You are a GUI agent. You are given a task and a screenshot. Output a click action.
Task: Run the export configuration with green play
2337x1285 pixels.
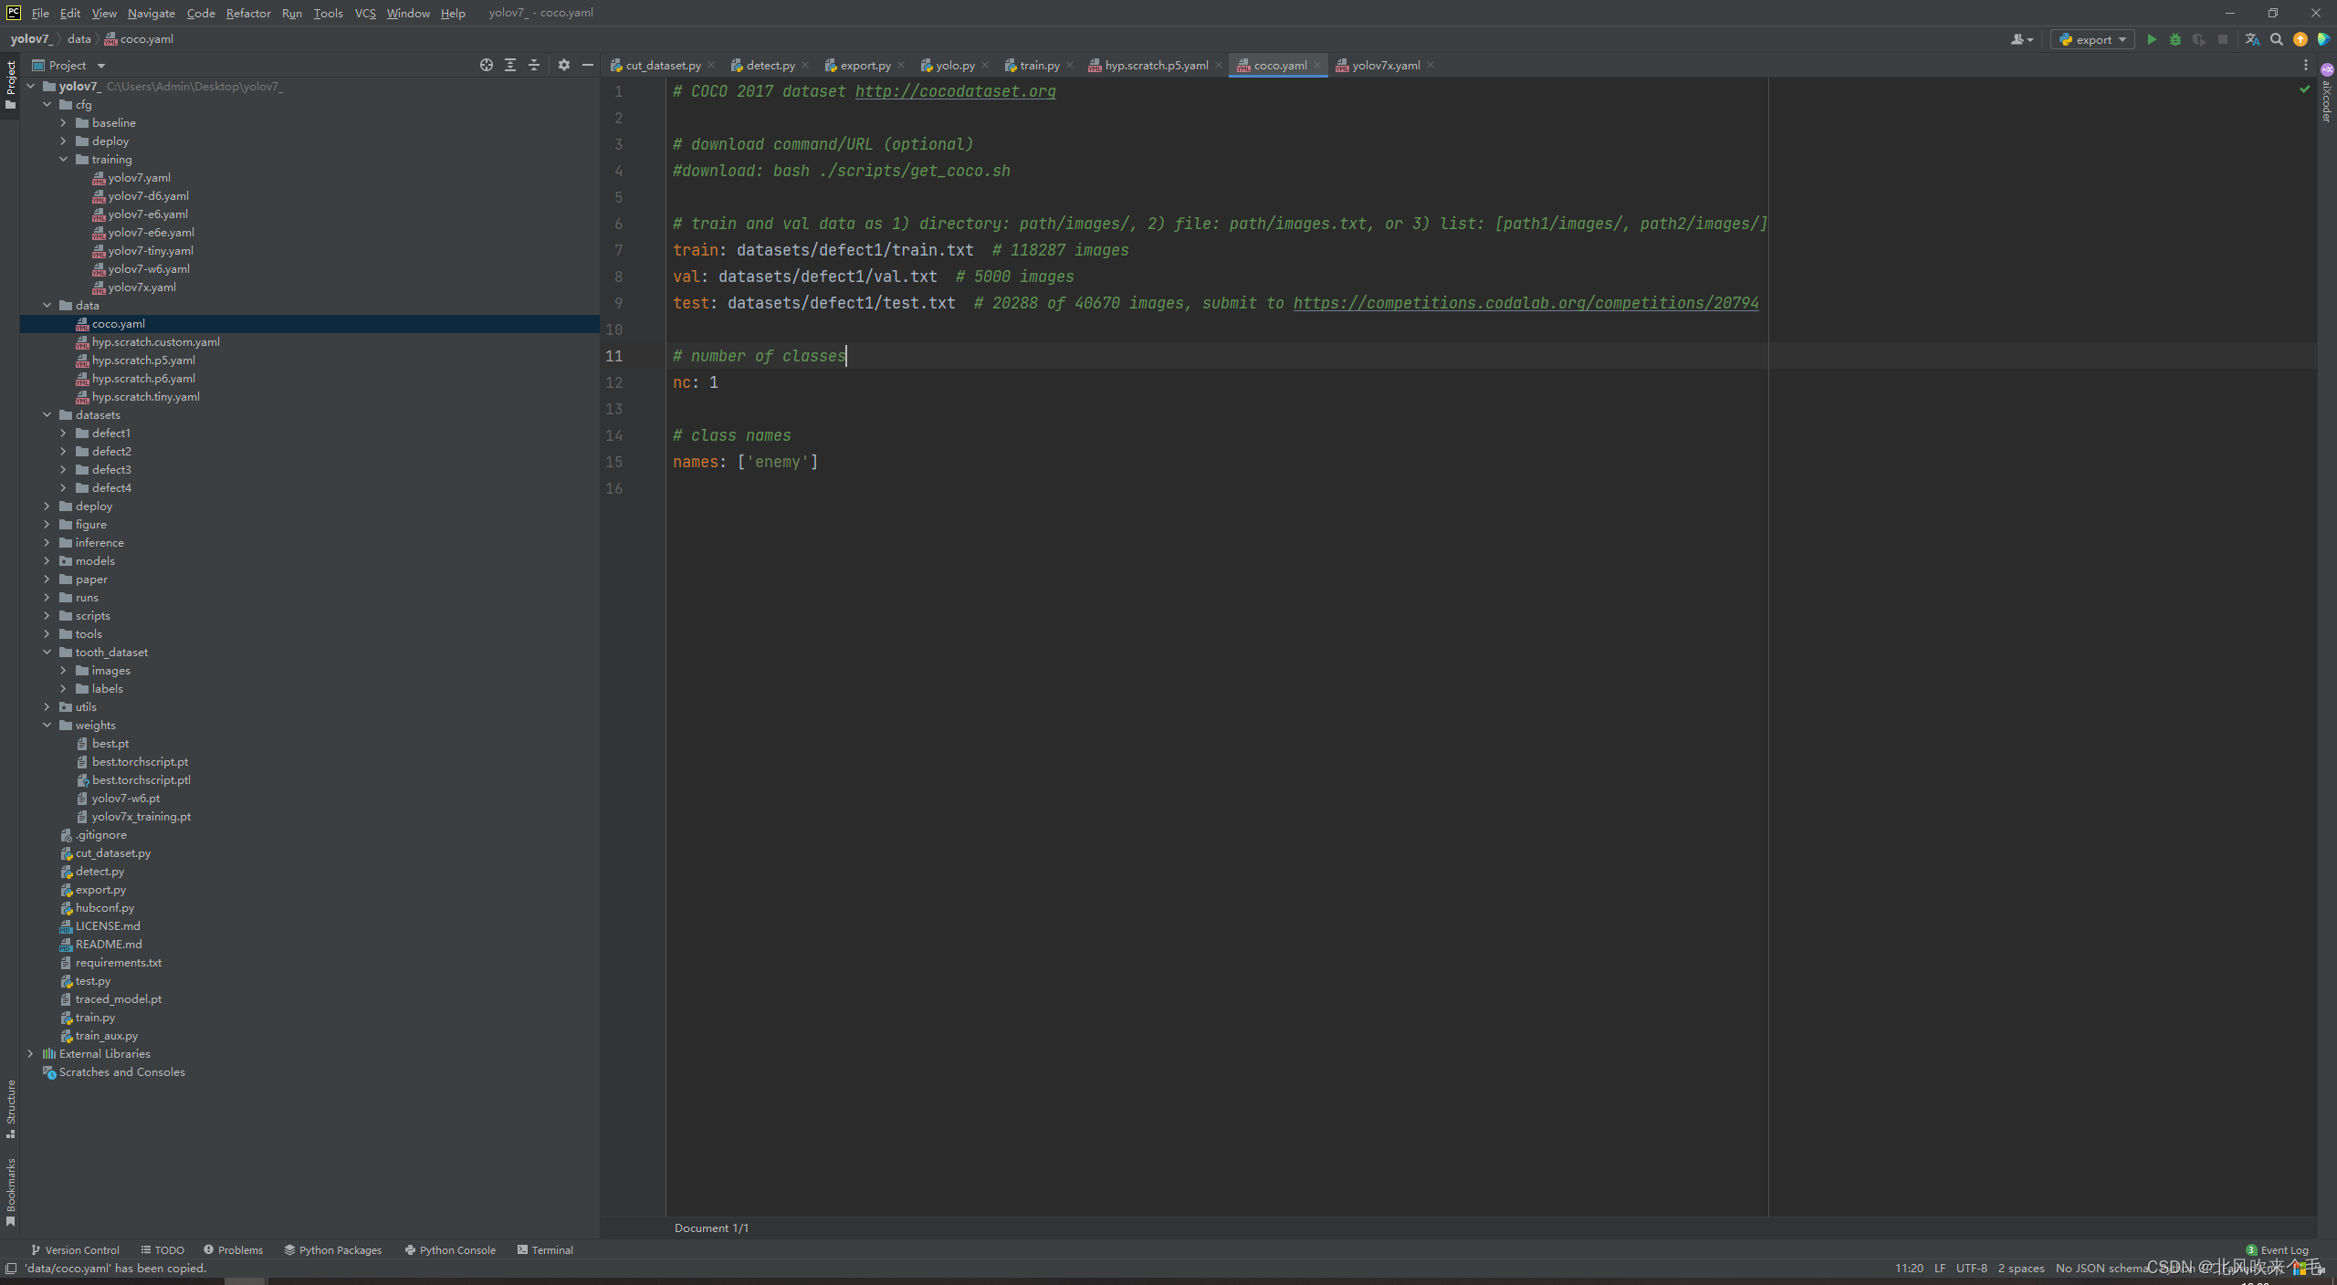coord(2152,39)
